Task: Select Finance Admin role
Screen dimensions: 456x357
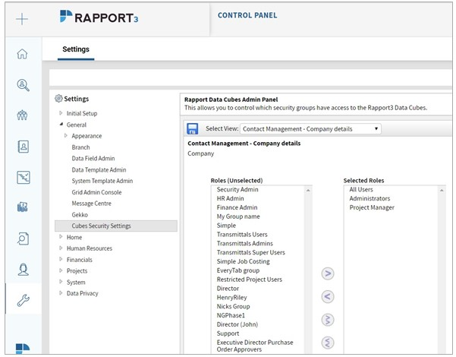Action: (x=237, y=207)
